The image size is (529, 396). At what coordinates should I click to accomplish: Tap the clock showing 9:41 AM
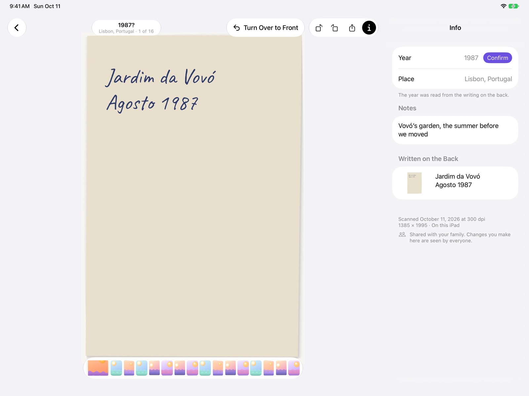point(20,6)
